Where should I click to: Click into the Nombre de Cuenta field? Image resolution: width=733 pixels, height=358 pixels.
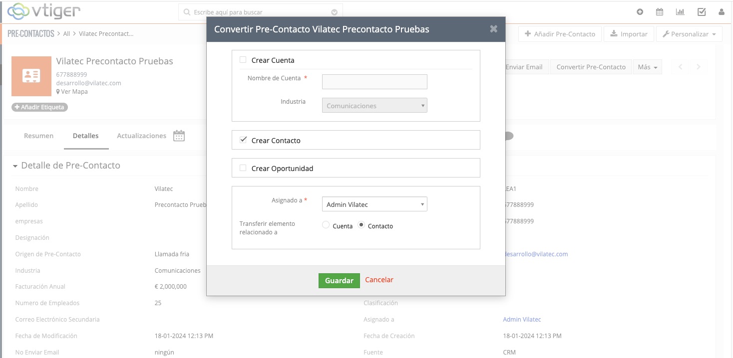(x=374, y=82)
